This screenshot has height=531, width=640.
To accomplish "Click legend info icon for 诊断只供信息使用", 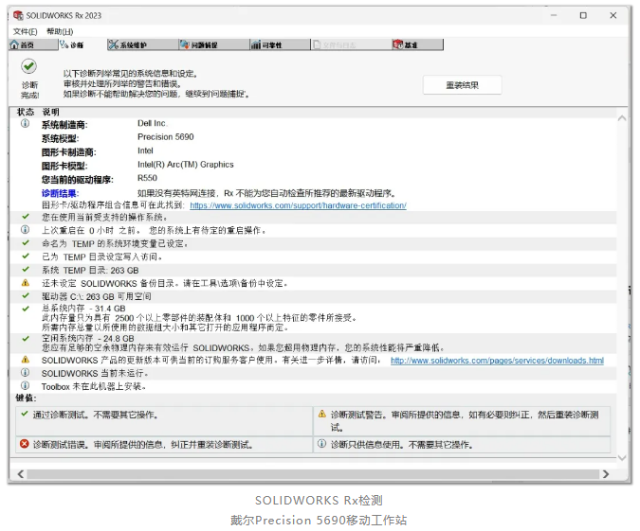I will pyautogui.click(x=322, y=443).
